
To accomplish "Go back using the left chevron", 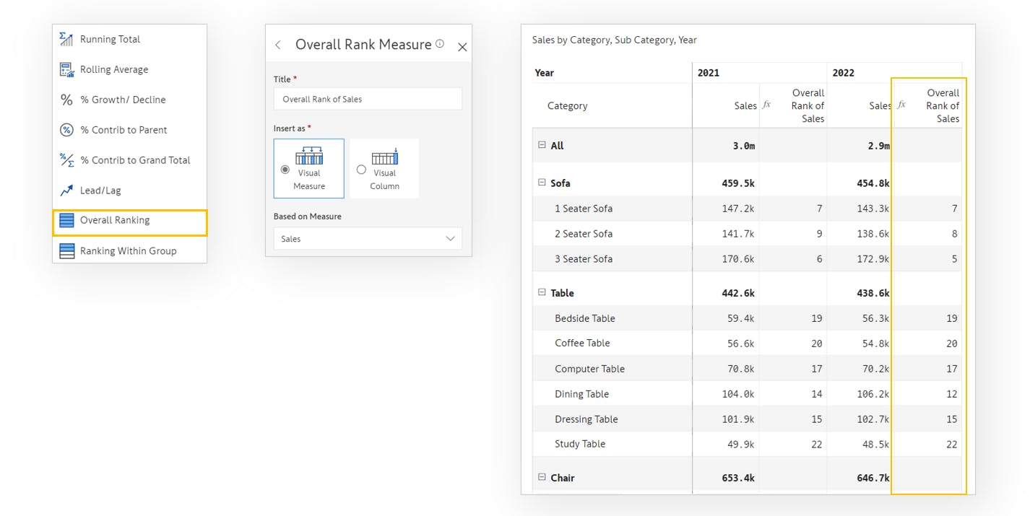I will [x=278, y=45].
